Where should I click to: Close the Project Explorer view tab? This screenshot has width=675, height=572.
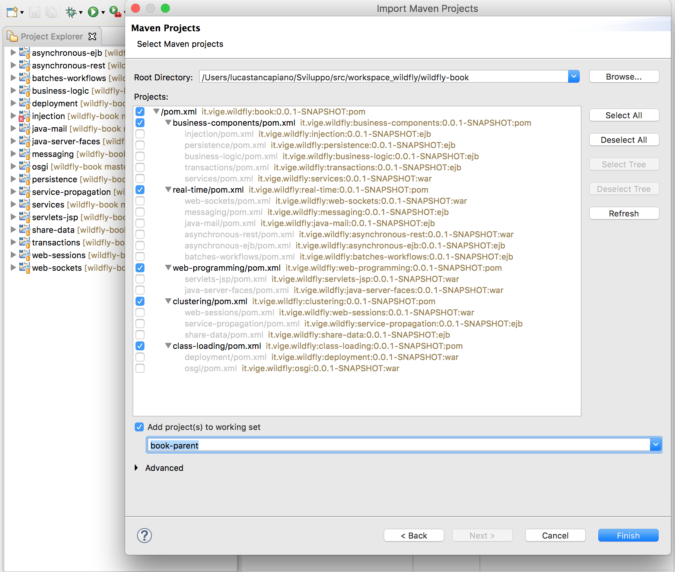92,36
